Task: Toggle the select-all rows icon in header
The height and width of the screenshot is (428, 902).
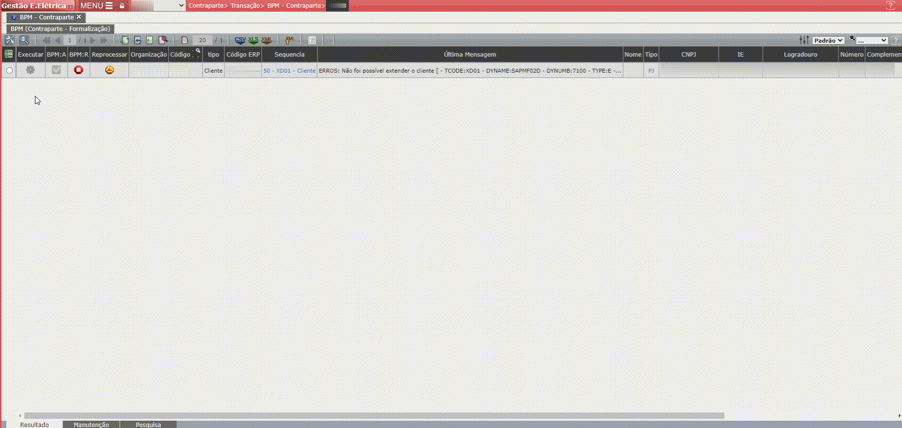Action: tap(8, 54)
